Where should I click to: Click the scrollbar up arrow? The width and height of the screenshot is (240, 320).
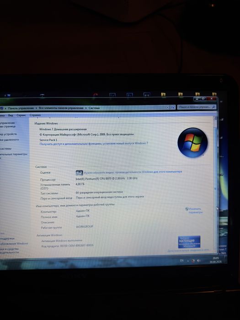point(215,118)
